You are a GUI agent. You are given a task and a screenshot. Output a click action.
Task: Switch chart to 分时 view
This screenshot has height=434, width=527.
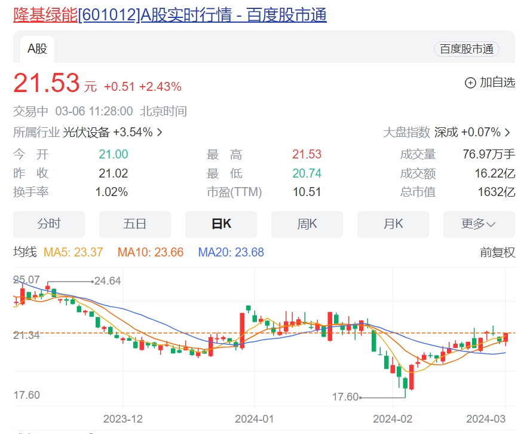click(x=49, y=224)
